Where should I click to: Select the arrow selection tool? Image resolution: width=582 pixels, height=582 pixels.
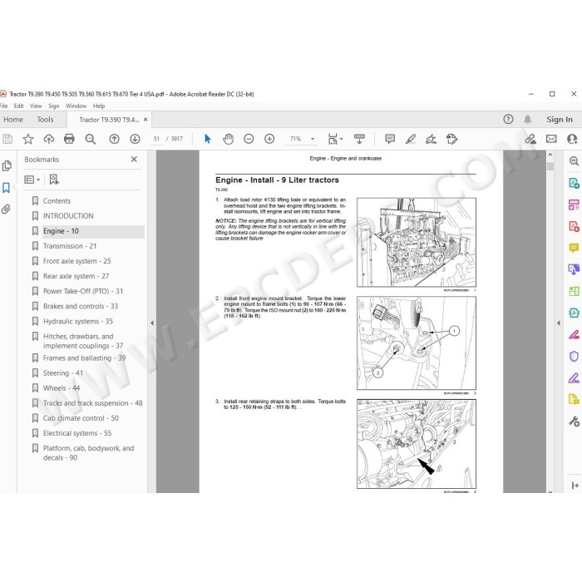coord(208,139)
